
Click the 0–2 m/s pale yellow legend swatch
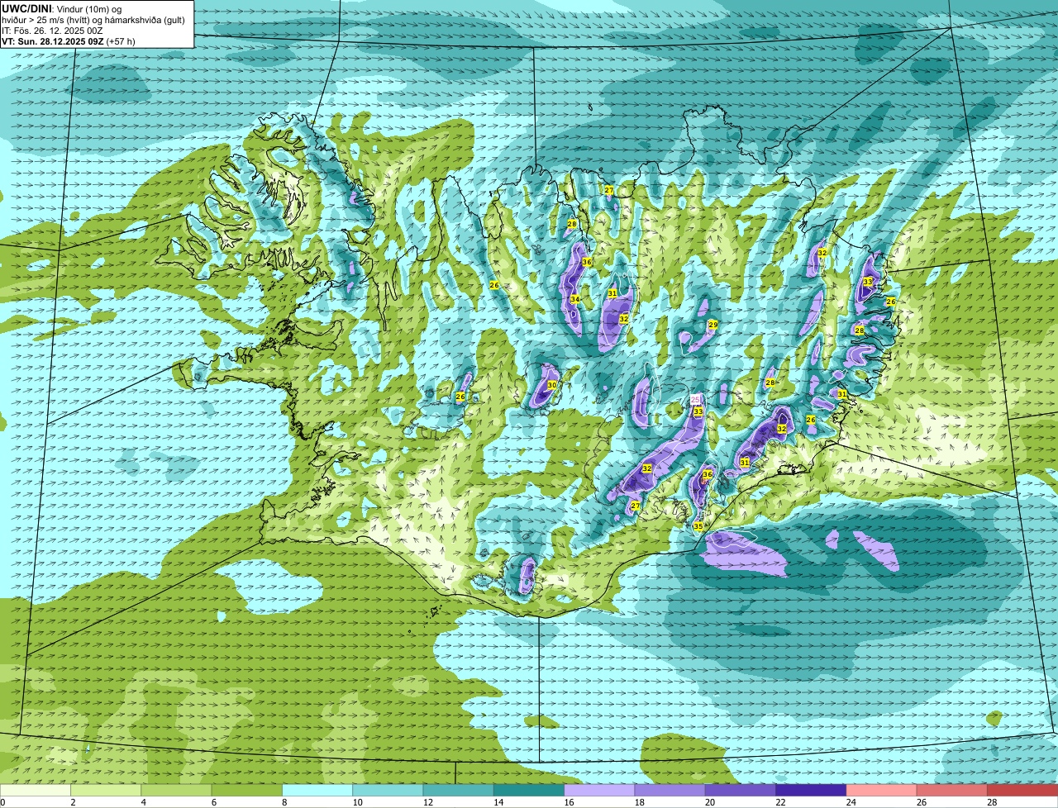[x=36, y=790]
